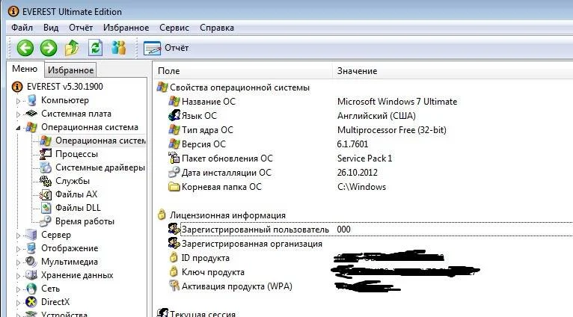
Task: Click the DirectX tree icon
Action: (x=31, y=302)
